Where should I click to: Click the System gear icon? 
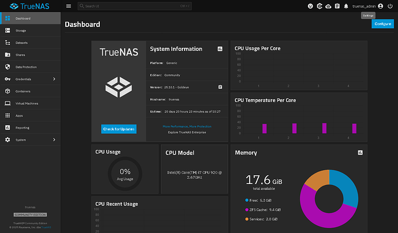click(x=7, y=140)
